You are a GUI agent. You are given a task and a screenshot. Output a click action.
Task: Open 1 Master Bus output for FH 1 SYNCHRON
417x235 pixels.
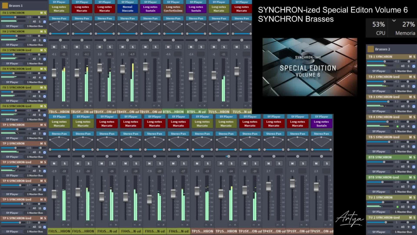(35, 26)
